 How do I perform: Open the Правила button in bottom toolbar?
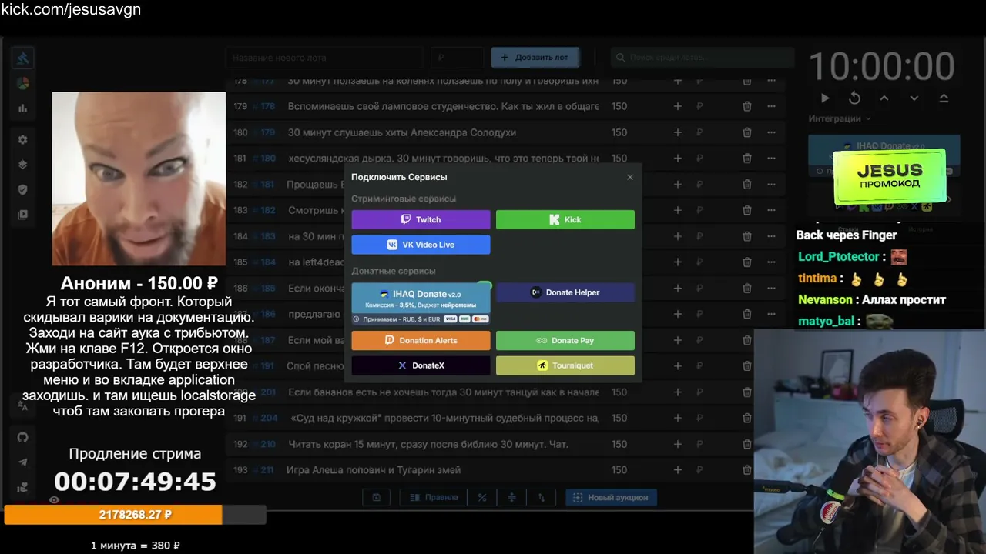point(434,498)
